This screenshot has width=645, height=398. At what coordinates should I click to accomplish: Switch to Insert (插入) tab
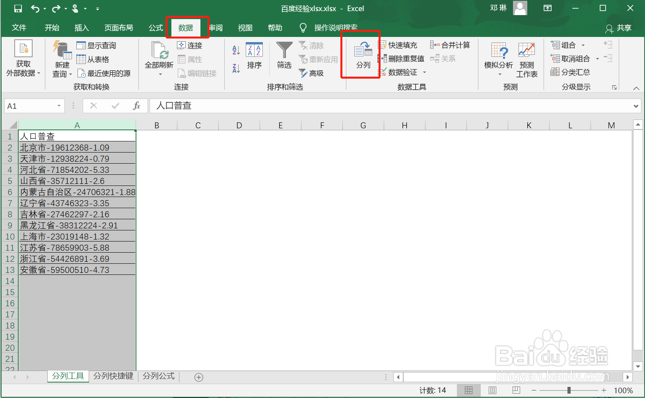[x=82, y=27]
